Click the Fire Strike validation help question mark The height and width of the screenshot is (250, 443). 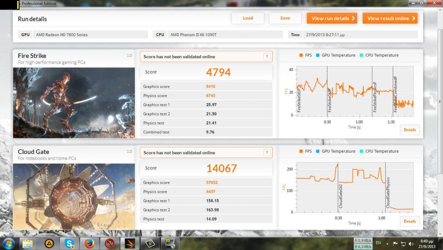point(267,57)
